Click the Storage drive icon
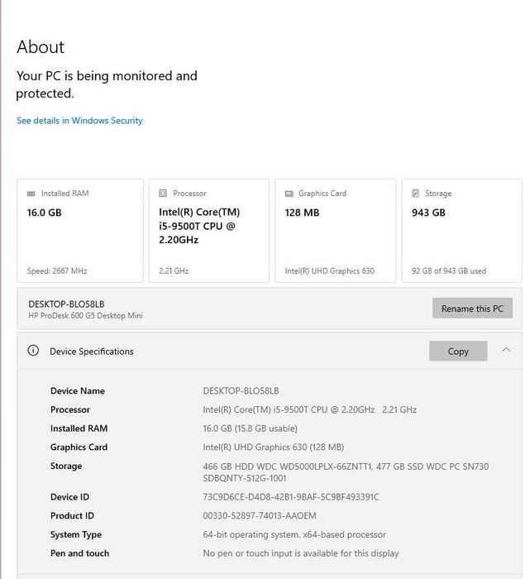The width and height of the screenshot is (525, 579). tap(416, 194)
